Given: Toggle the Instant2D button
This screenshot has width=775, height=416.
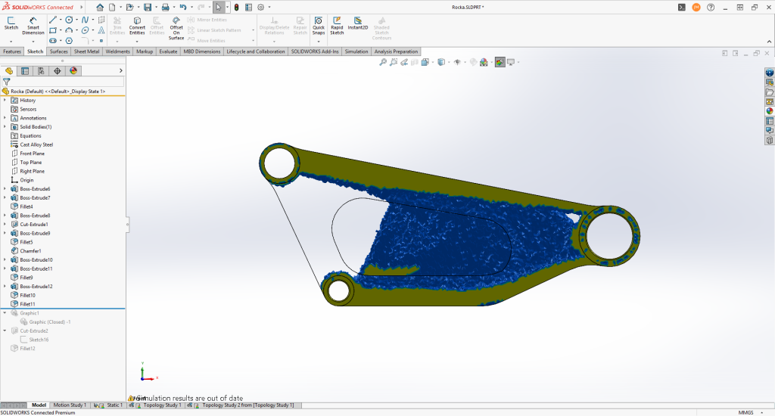Looking at the screenshot, I should [358, 23].
